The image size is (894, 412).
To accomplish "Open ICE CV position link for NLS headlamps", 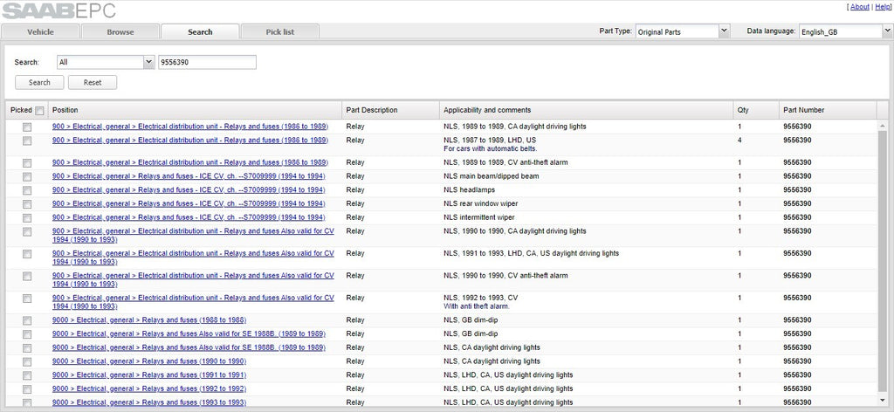I will [189, 189].
